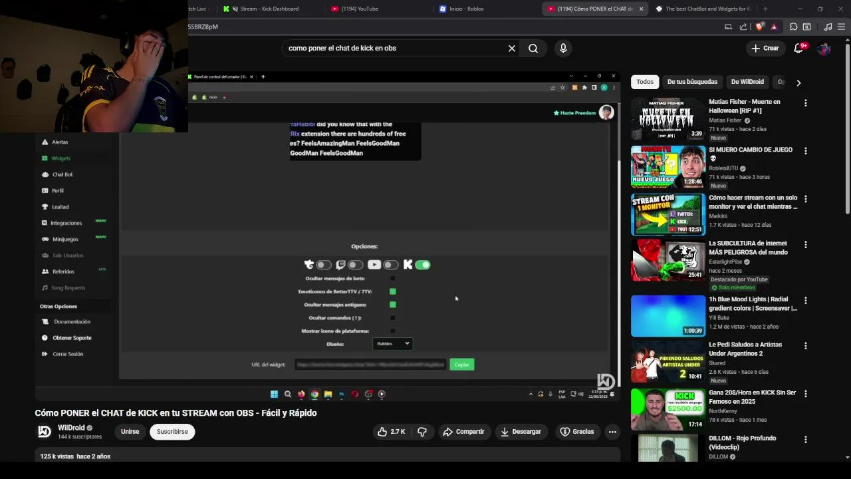Open the WilDroid channel name link
Image resolution: width=851 pixels, height=479 pixels.
coord(71,428)
